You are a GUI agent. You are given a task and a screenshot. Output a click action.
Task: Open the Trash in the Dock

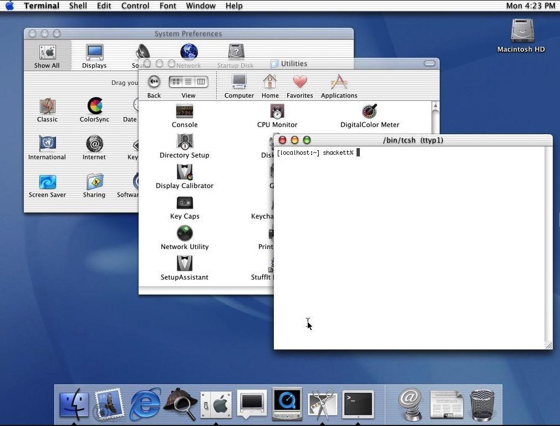coord(482,405)
